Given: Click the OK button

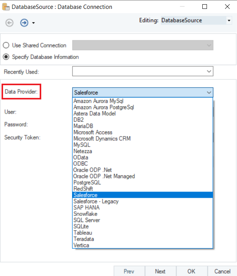Looking at the screenshot, I should pos(192,271).
